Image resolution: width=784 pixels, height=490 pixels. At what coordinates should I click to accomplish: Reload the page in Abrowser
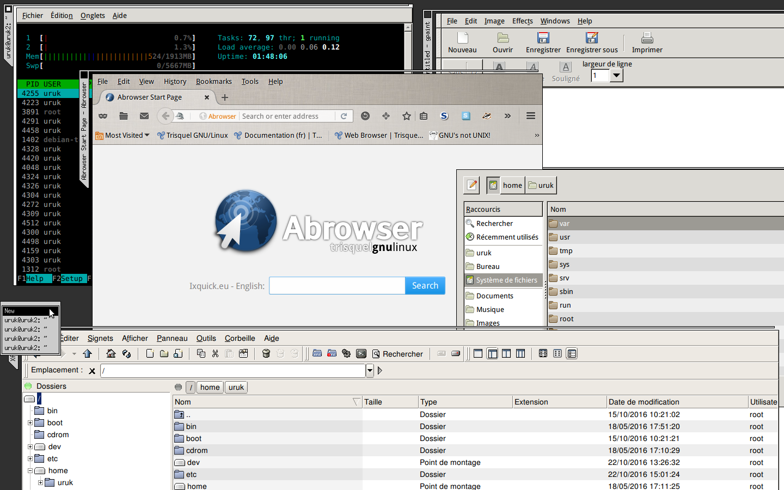pyautogui.click(x=344, y=116)
